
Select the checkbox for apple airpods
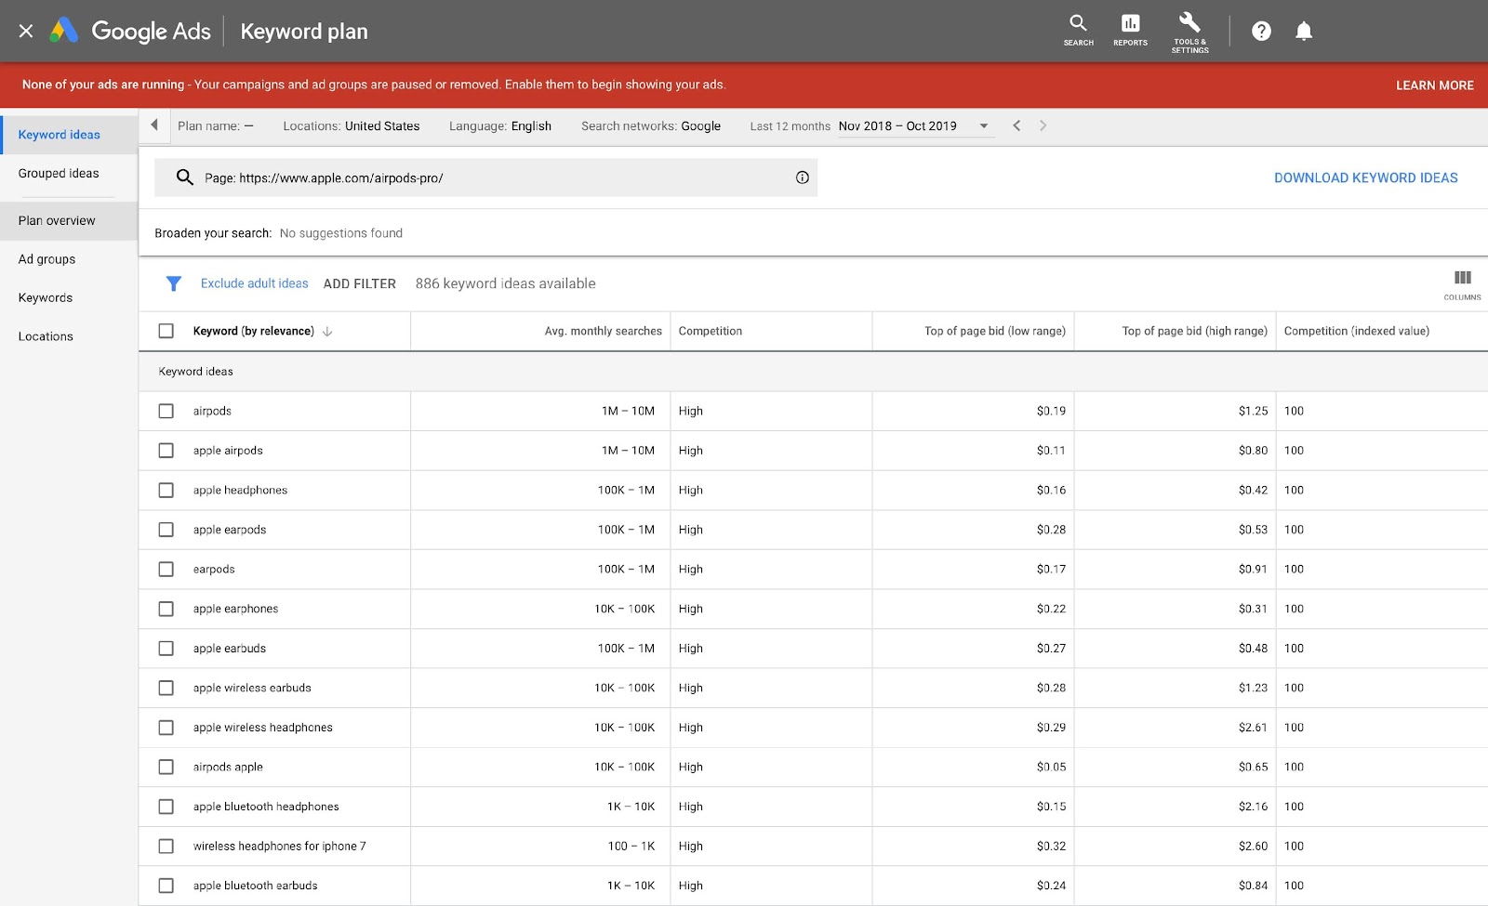click(166, 451)
